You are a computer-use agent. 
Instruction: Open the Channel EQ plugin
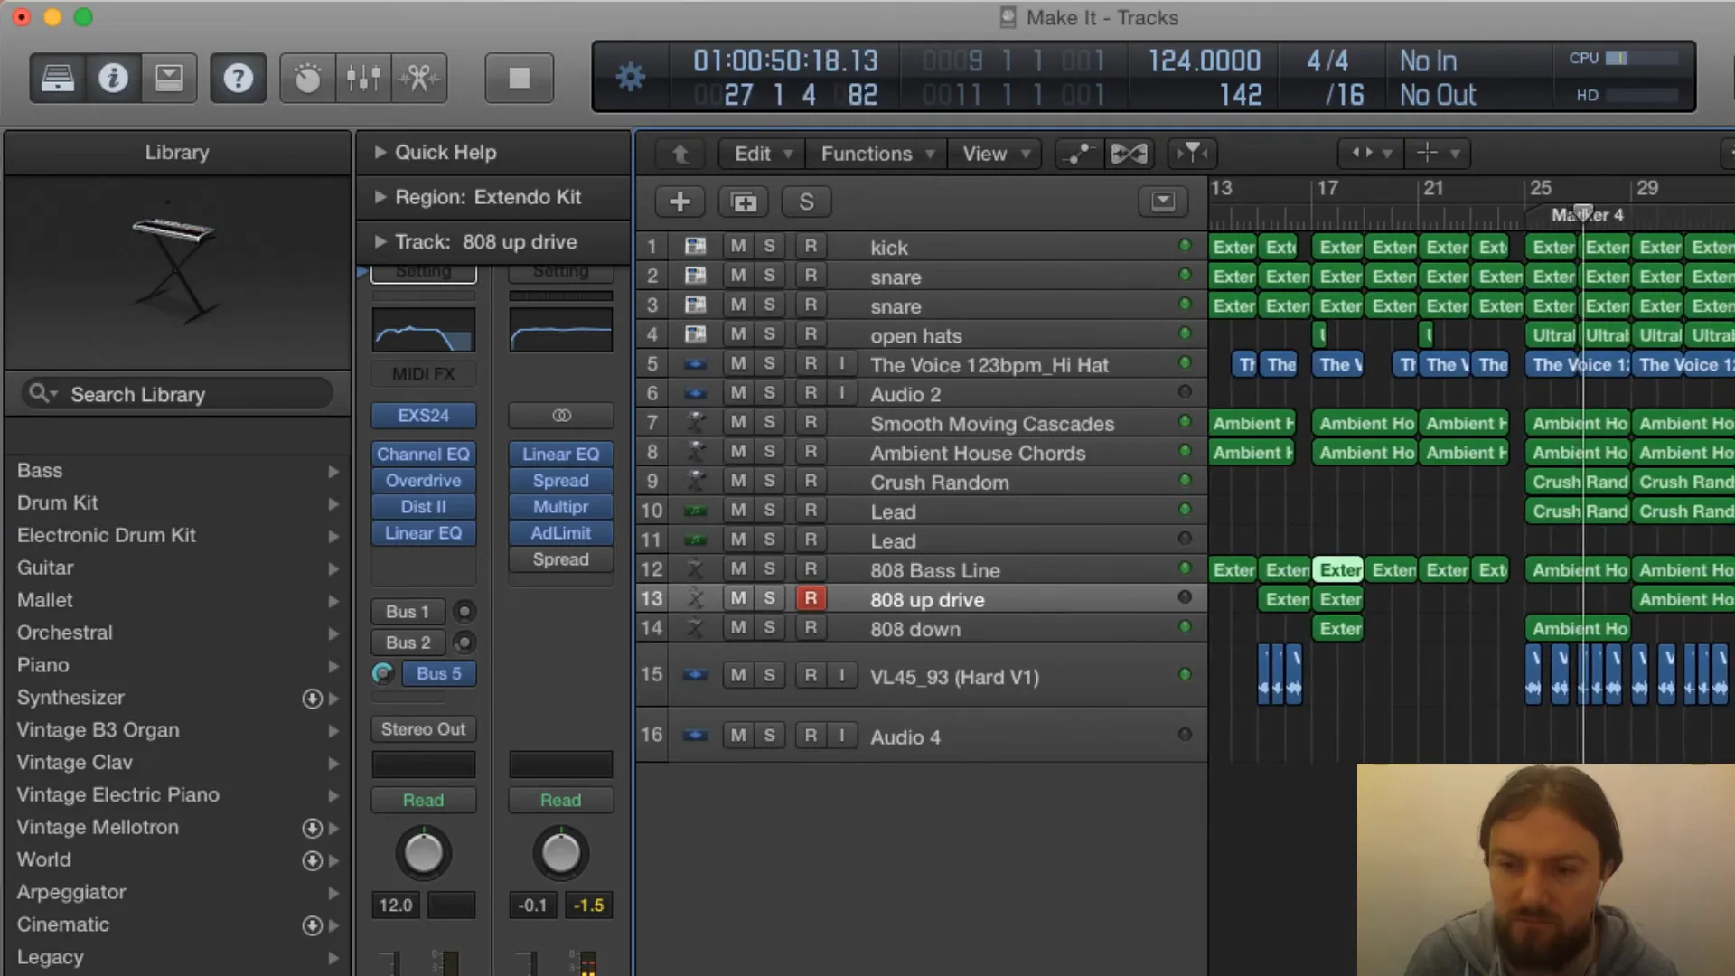coord(423,455)
